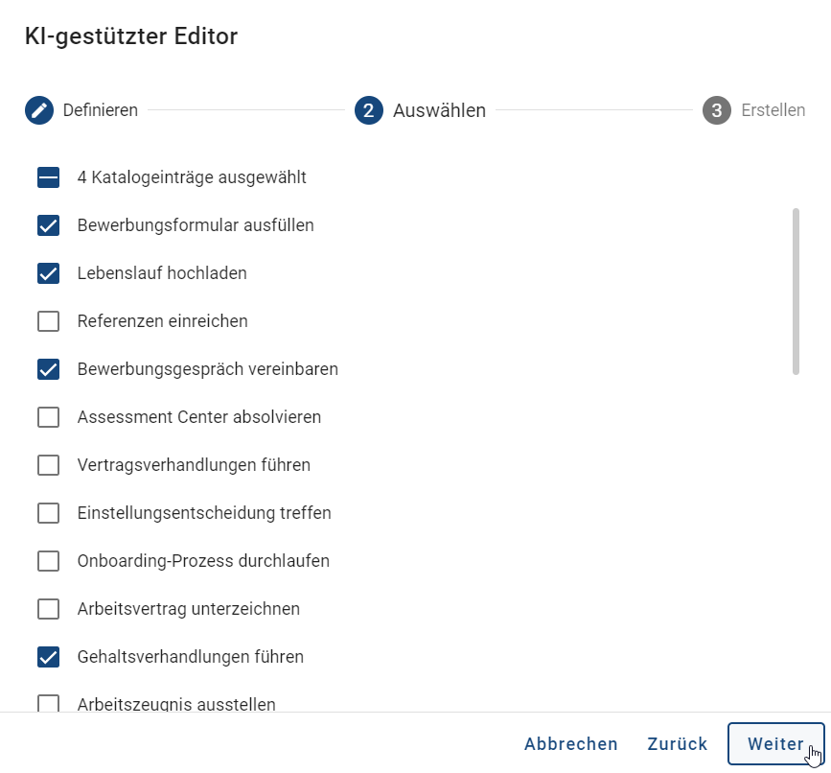Deselect Lebenslauf hochladen

[48, 272]
